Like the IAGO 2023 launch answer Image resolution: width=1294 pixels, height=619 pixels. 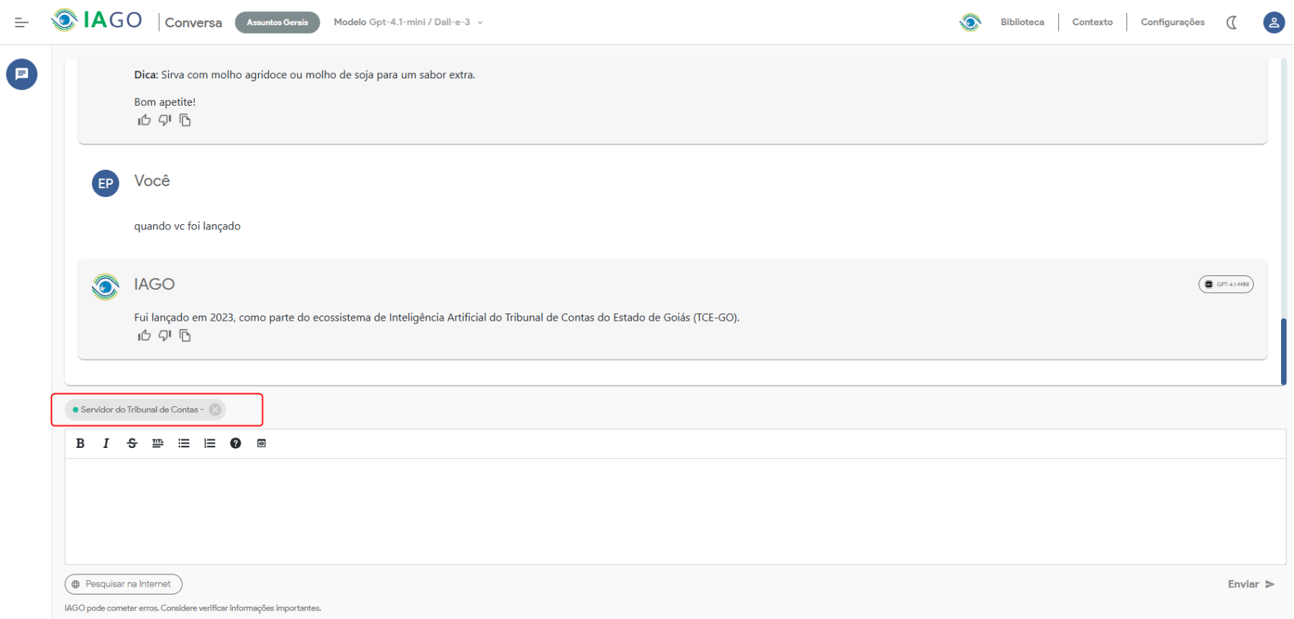tap(144, 336)
